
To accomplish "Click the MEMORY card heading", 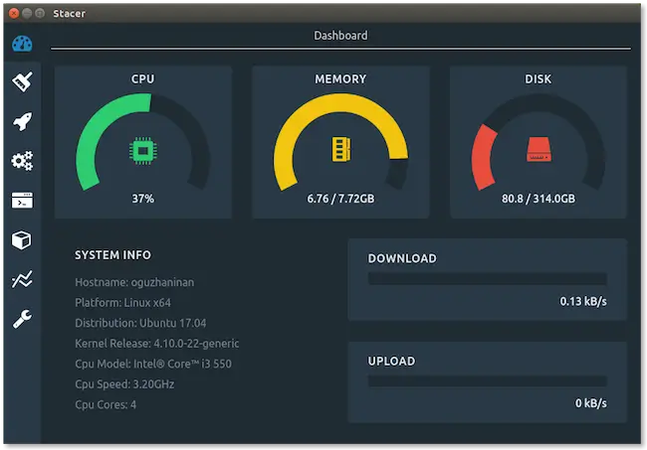I will click(340, 79).
